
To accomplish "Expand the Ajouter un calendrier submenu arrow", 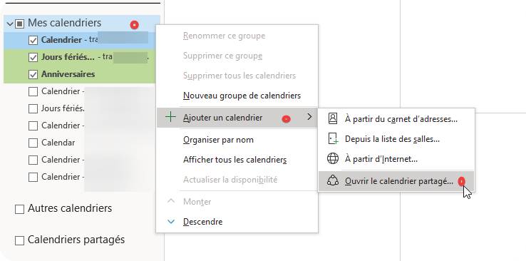I will (x=309, y=117).
